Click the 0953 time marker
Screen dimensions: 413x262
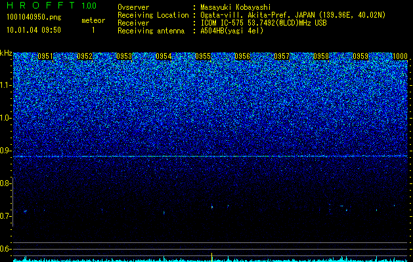(x=124, y=56)
